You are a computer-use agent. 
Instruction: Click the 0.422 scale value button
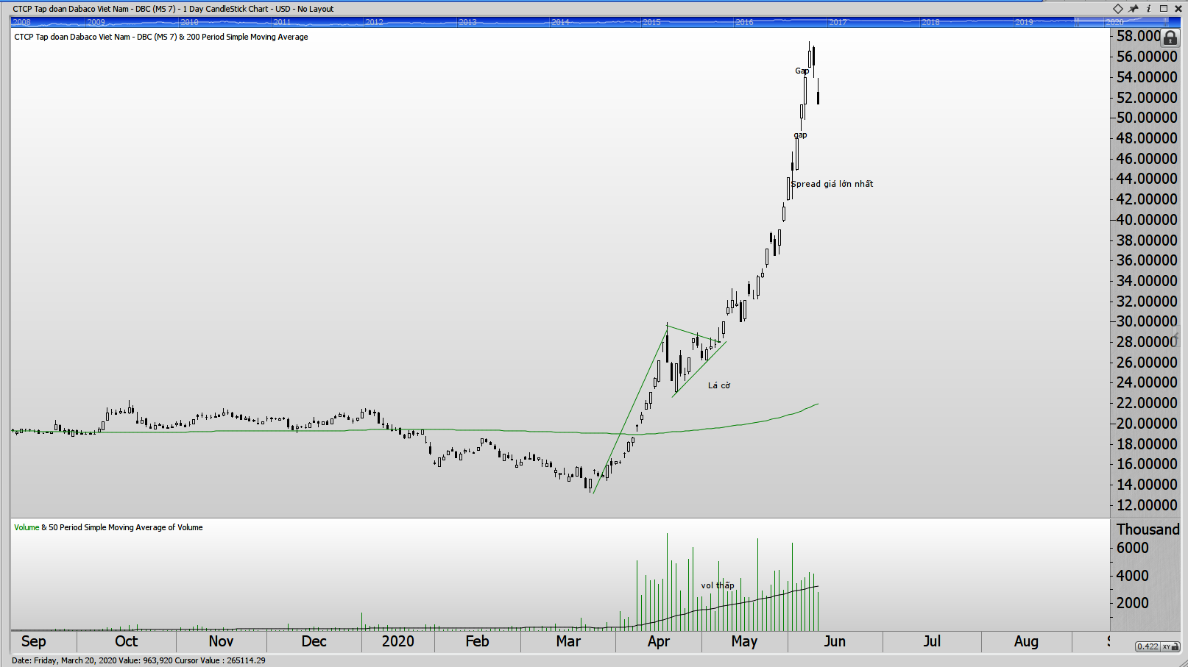point(1147,646)
